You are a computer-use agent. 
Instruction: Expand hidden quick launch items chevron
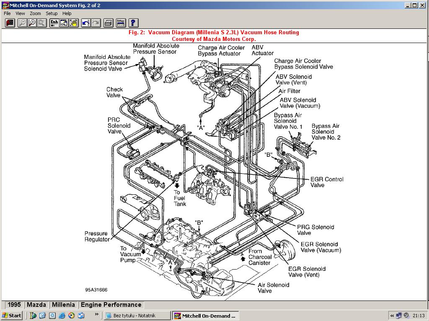(97, 314)
